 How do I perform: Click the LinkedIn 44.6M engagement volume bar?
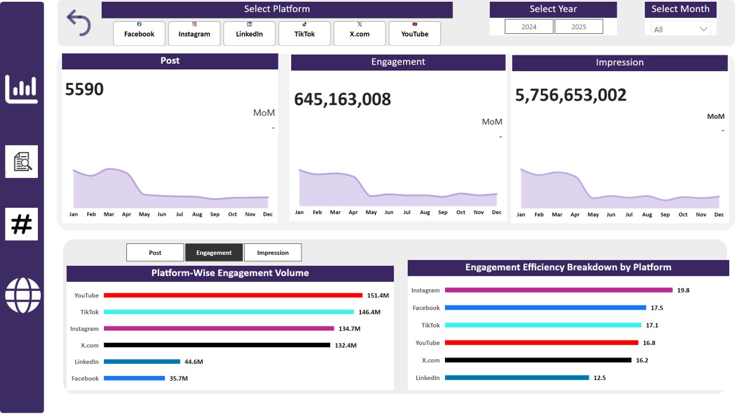tap(142, 361)
